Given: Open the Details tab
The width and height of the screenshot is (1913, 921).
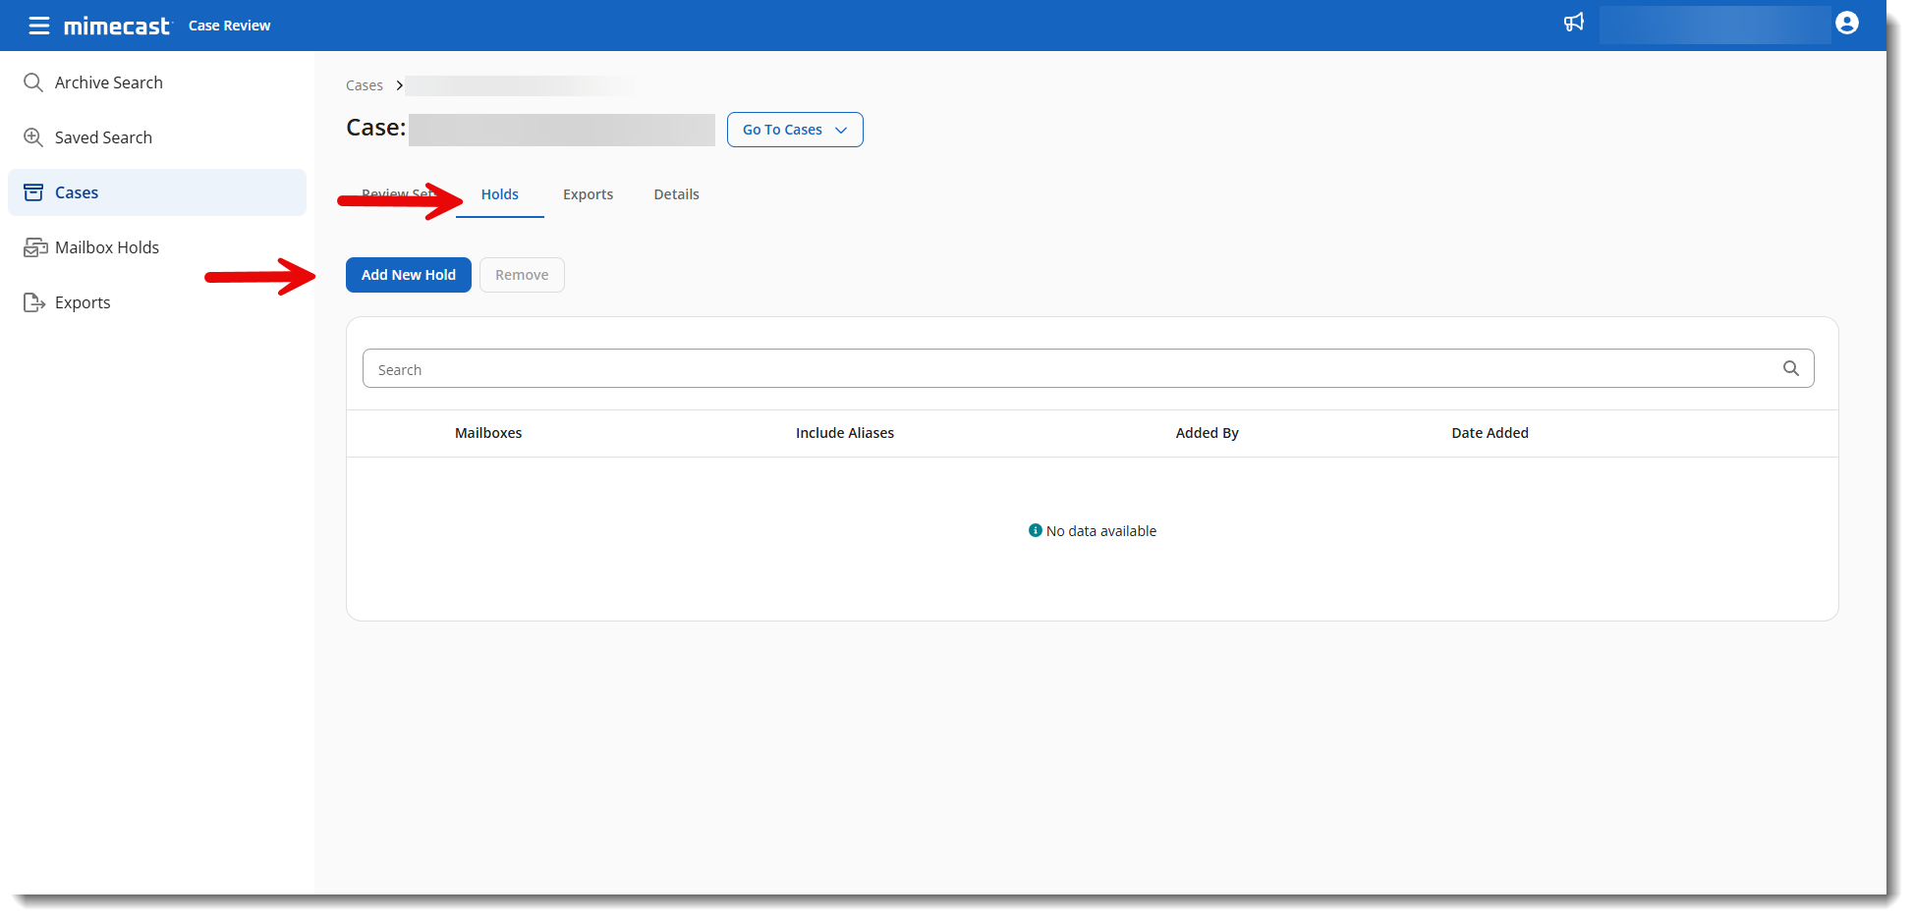Looking at the screenshot, I should pos(676,194).
